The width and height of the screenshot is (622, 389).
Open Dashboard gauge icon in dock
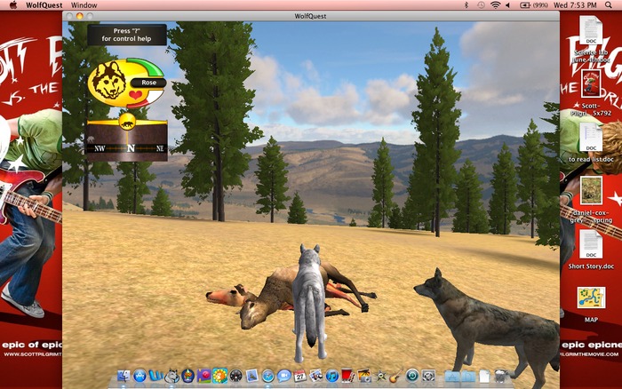[235, 376]
